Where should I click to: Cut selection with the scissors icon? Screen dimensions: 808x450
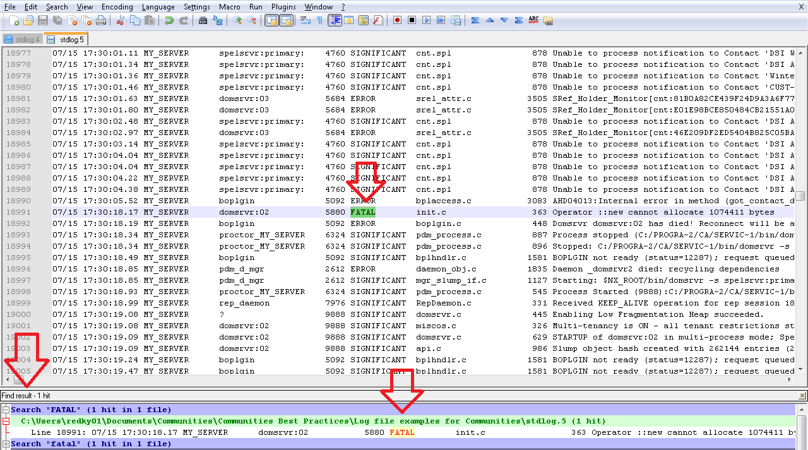click(120, 20)
